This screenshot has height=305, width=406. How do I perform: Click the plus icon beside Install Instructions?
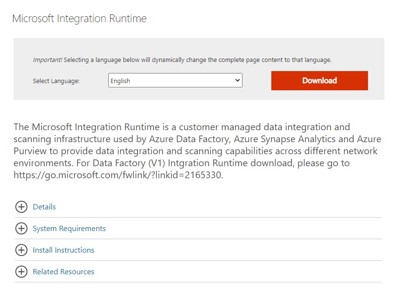coord(21,250)
